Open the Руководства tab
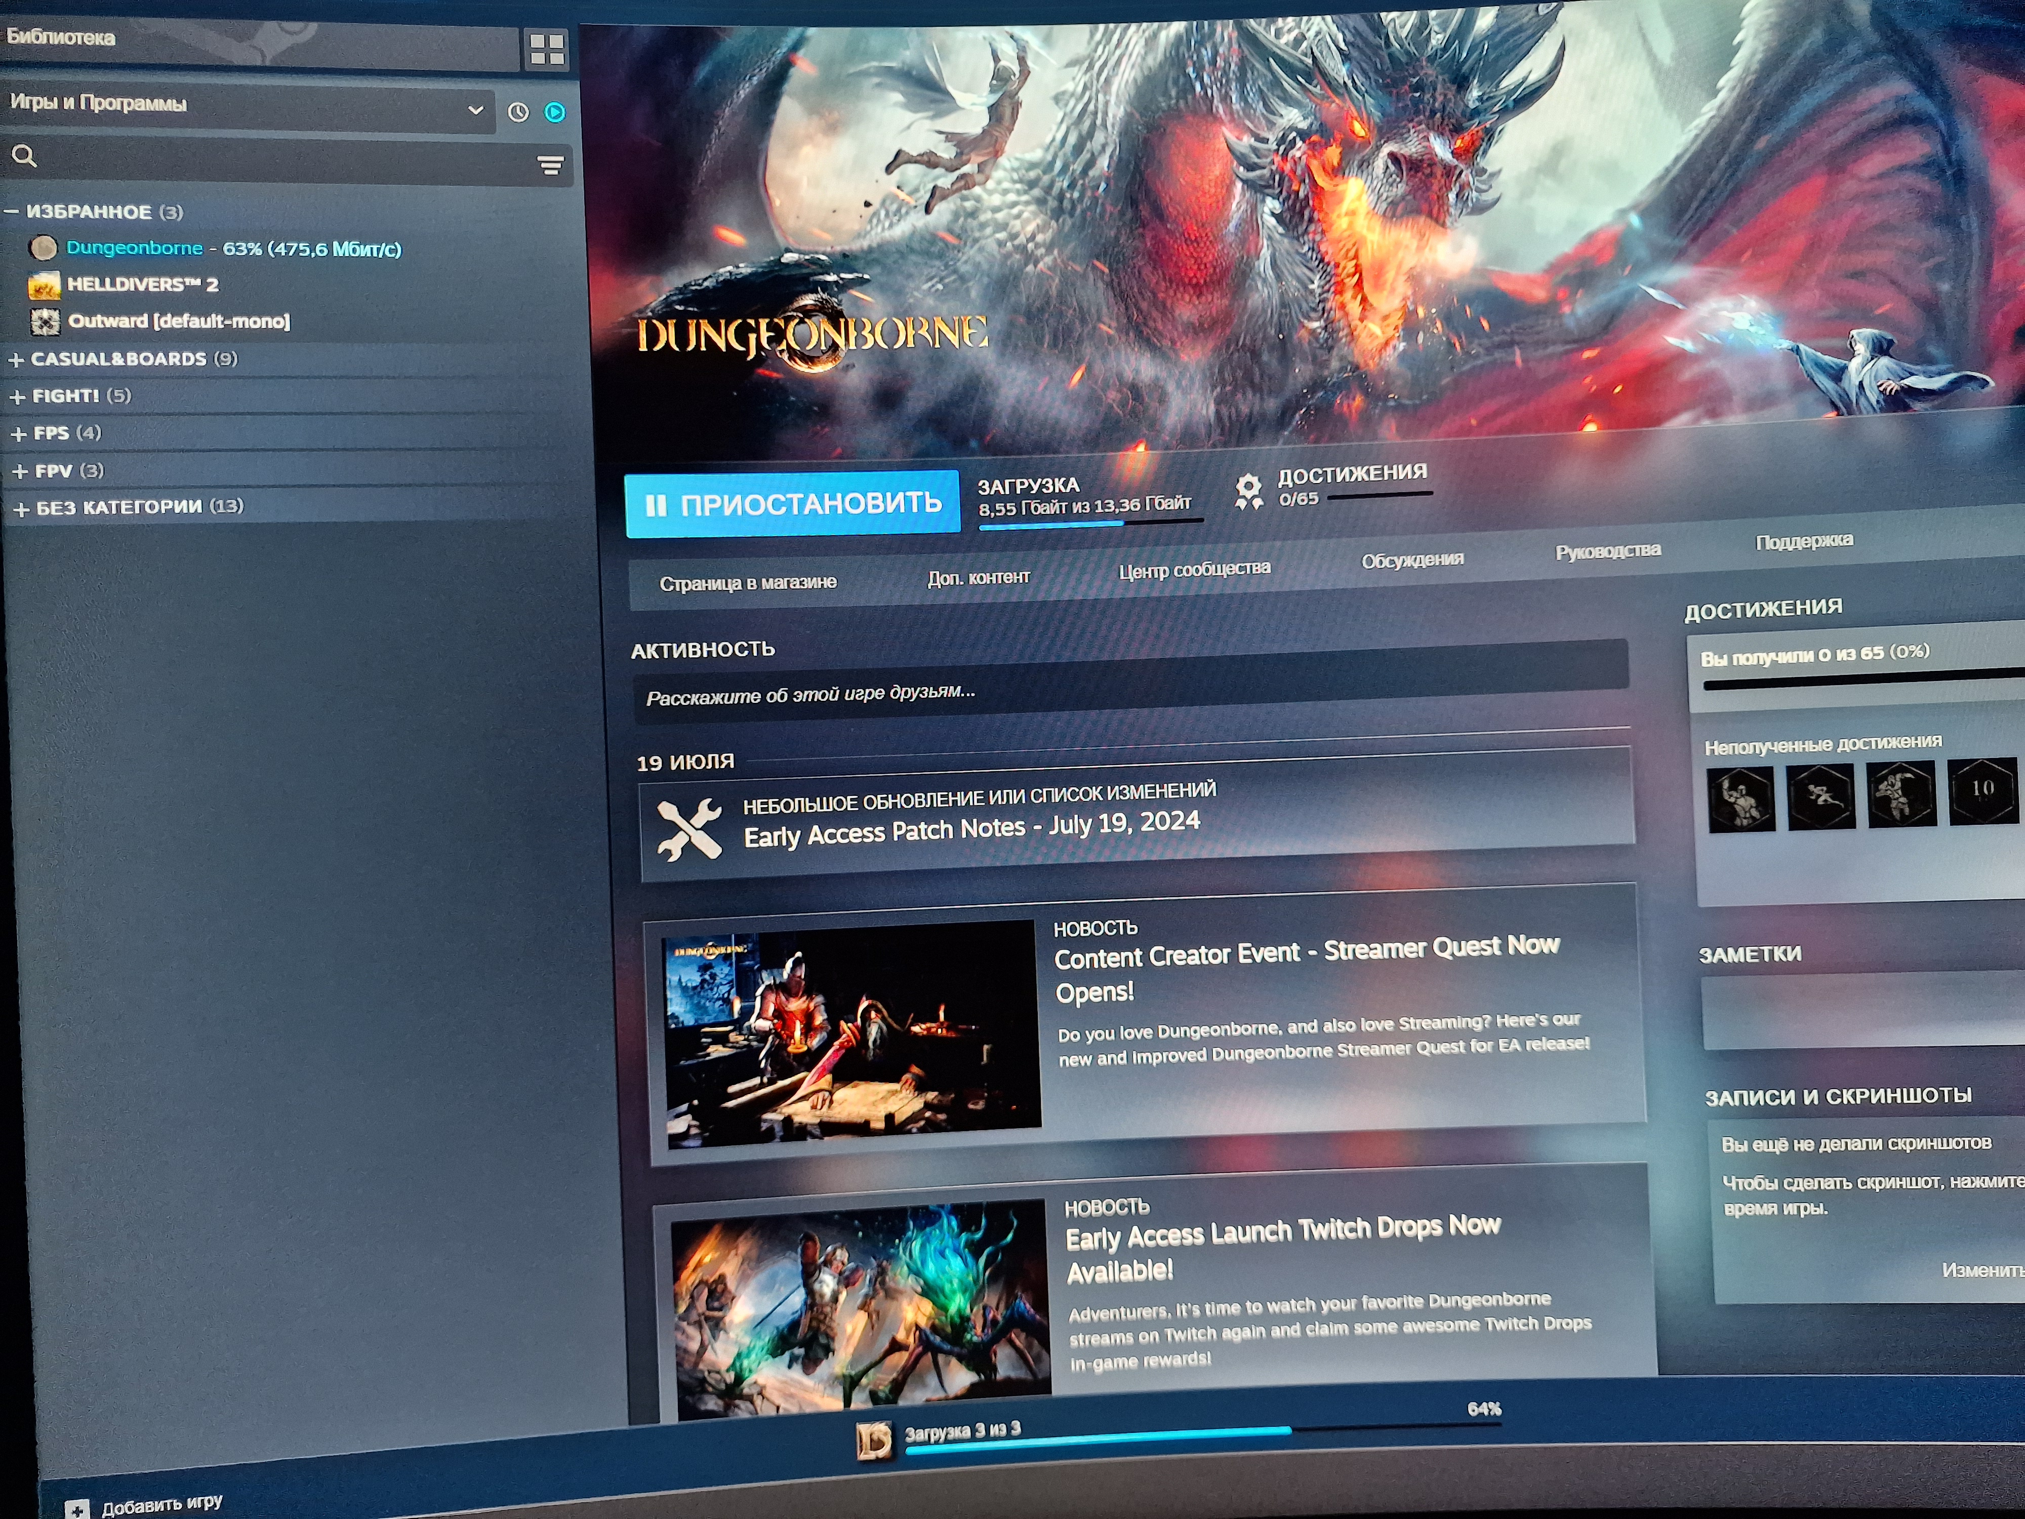2025x1519 pixels. [1608, 550]
